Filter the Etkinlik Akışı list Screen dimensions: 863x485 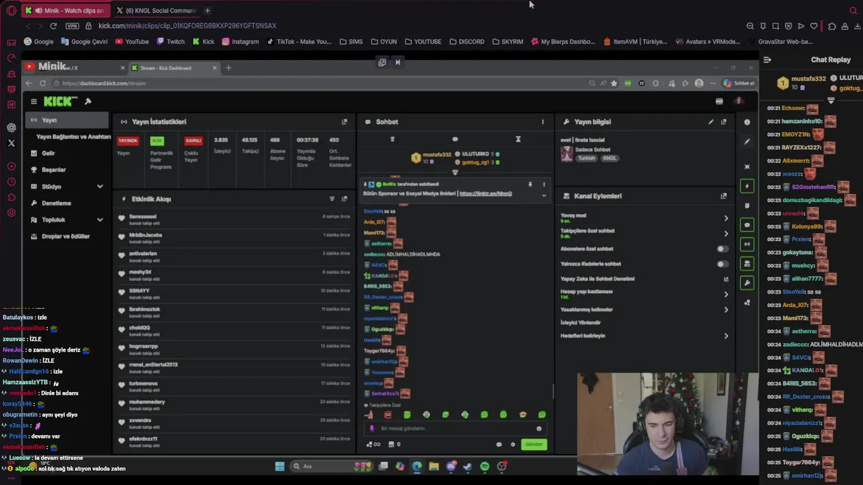click(x=332, y=199)
